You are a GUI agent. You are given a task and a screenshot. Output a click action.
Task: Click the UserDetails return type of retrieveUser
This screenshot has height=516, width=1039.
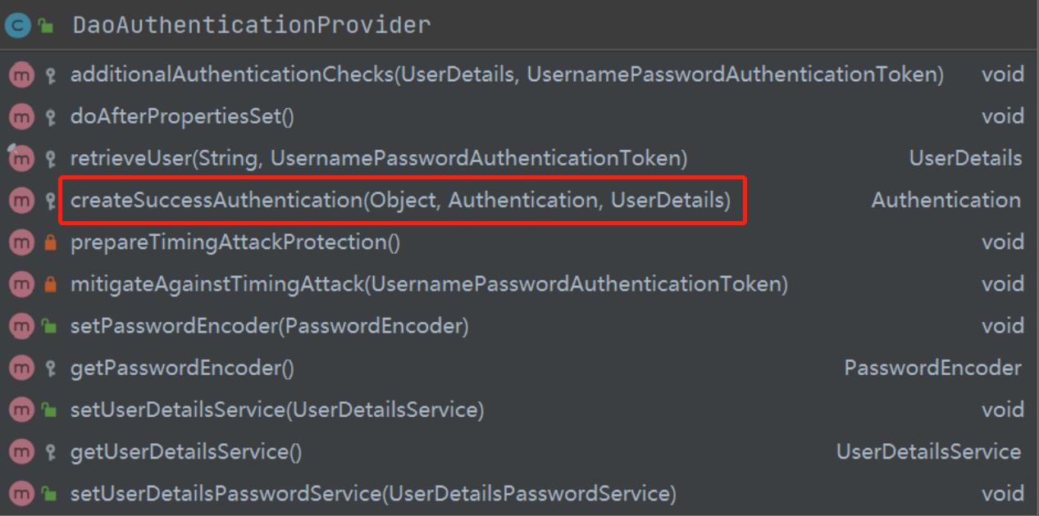965,157
